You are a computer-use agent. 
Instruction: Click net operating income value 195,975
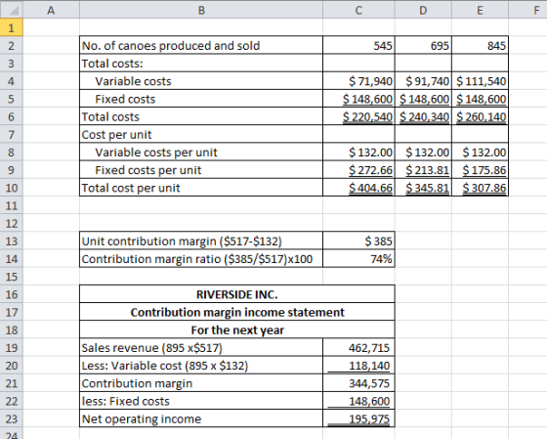[359, 418]
